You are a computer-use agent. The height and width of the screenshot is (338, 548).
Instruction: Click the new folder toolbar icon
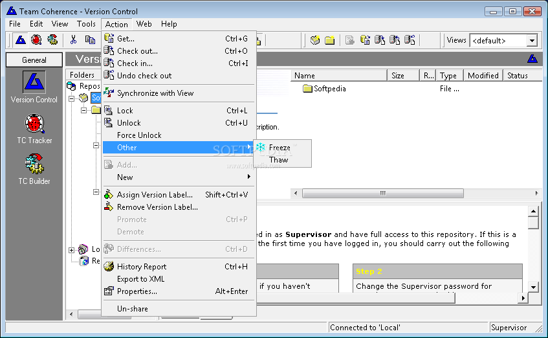[329, 40]
